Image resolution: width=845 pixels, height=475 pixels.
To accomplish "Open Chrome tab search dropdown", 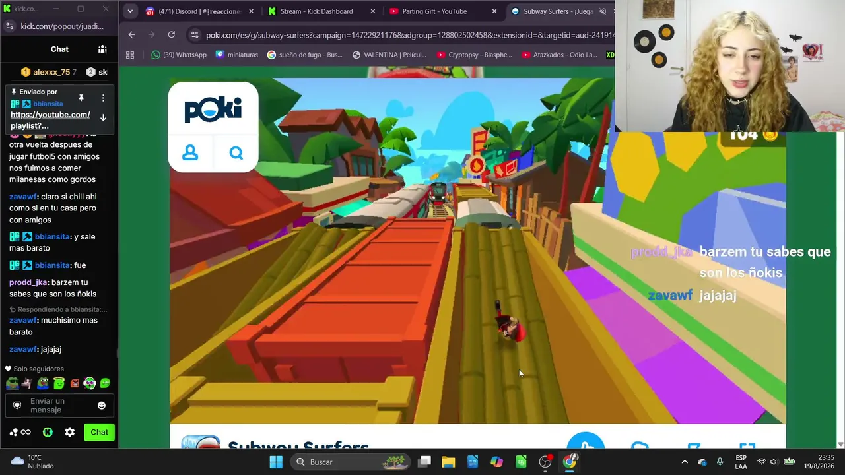I will point(130,11).
